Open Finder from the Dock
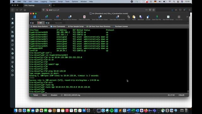This screenshot has width=202, height=114. (16, 111)
